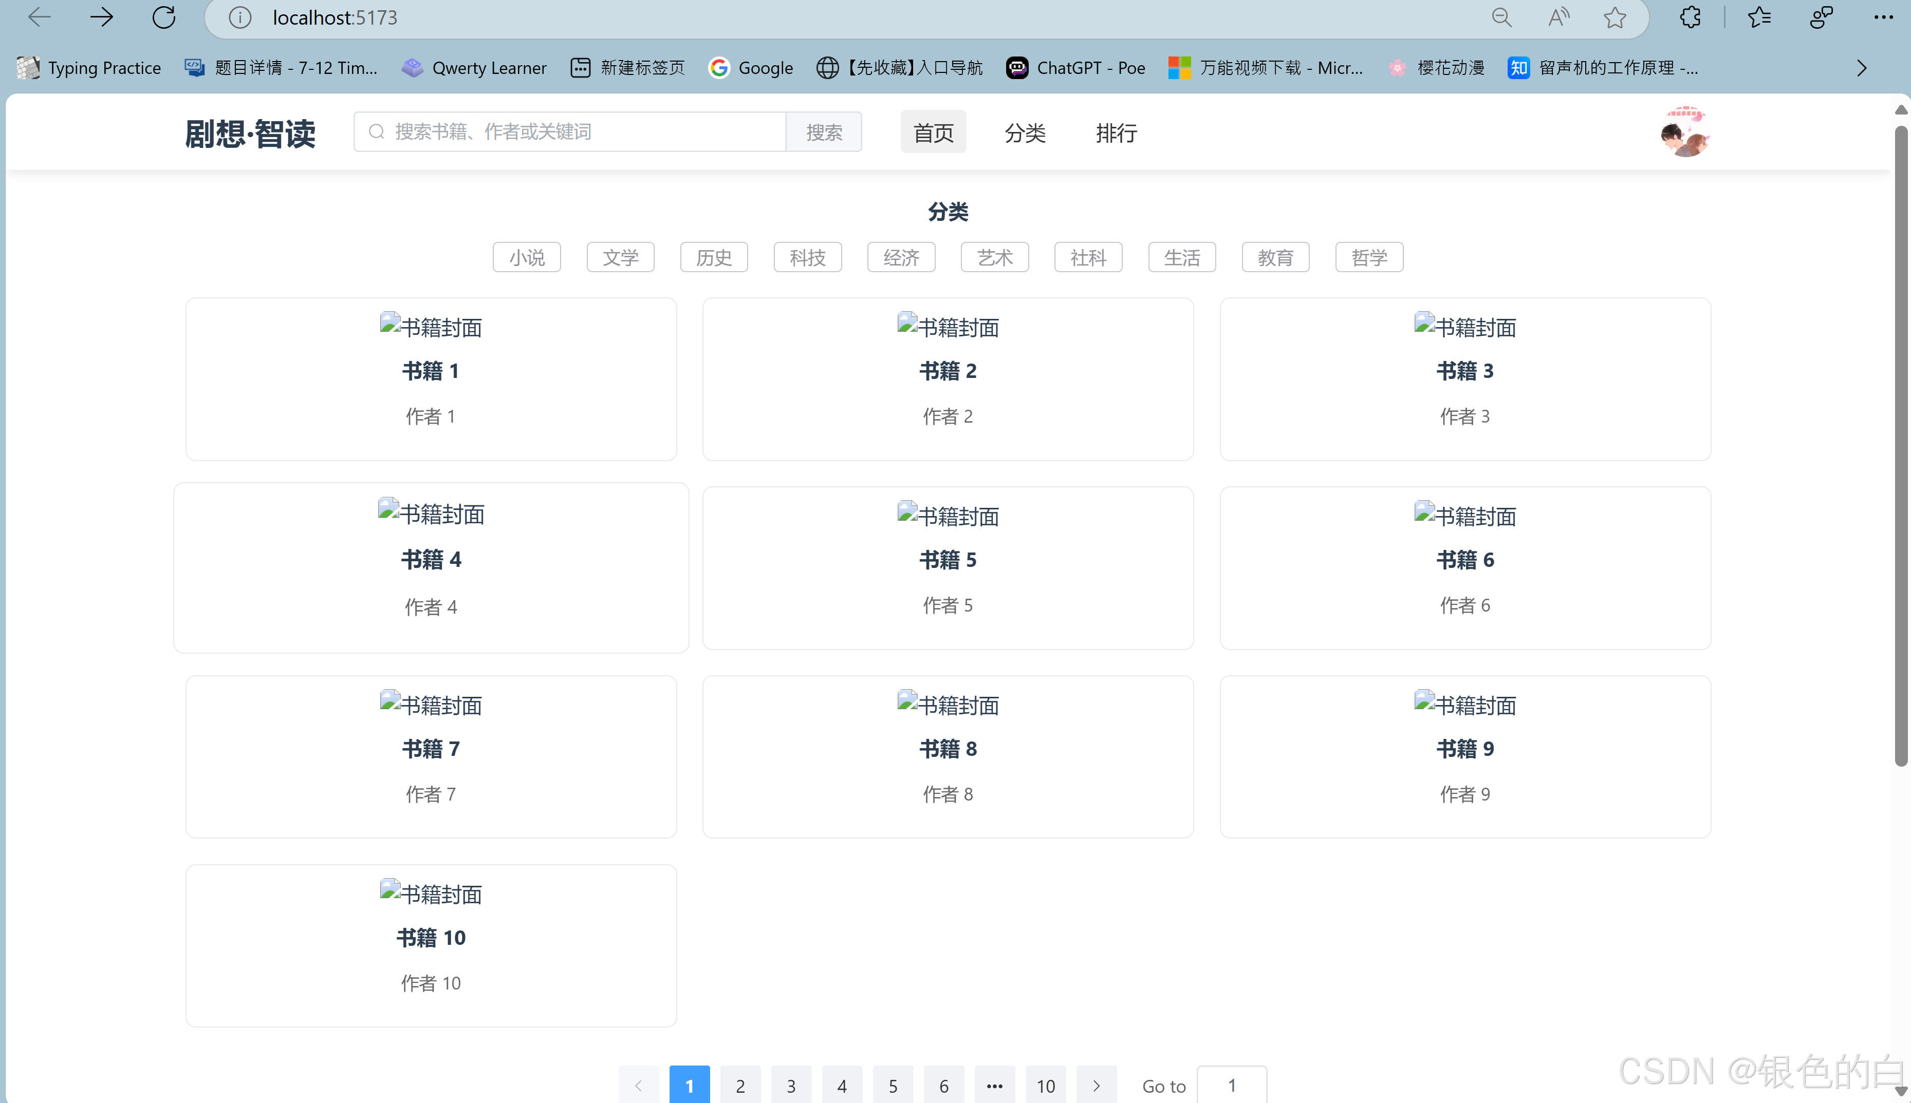Click the zoom magnifier icon in address bar
Screen dimensions: 1911x1103
coord(1501,17)
